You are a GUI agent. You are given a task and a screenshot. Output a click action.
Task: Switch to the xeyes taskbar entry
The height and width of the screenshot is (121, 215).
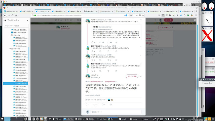(x=133, y=119)
